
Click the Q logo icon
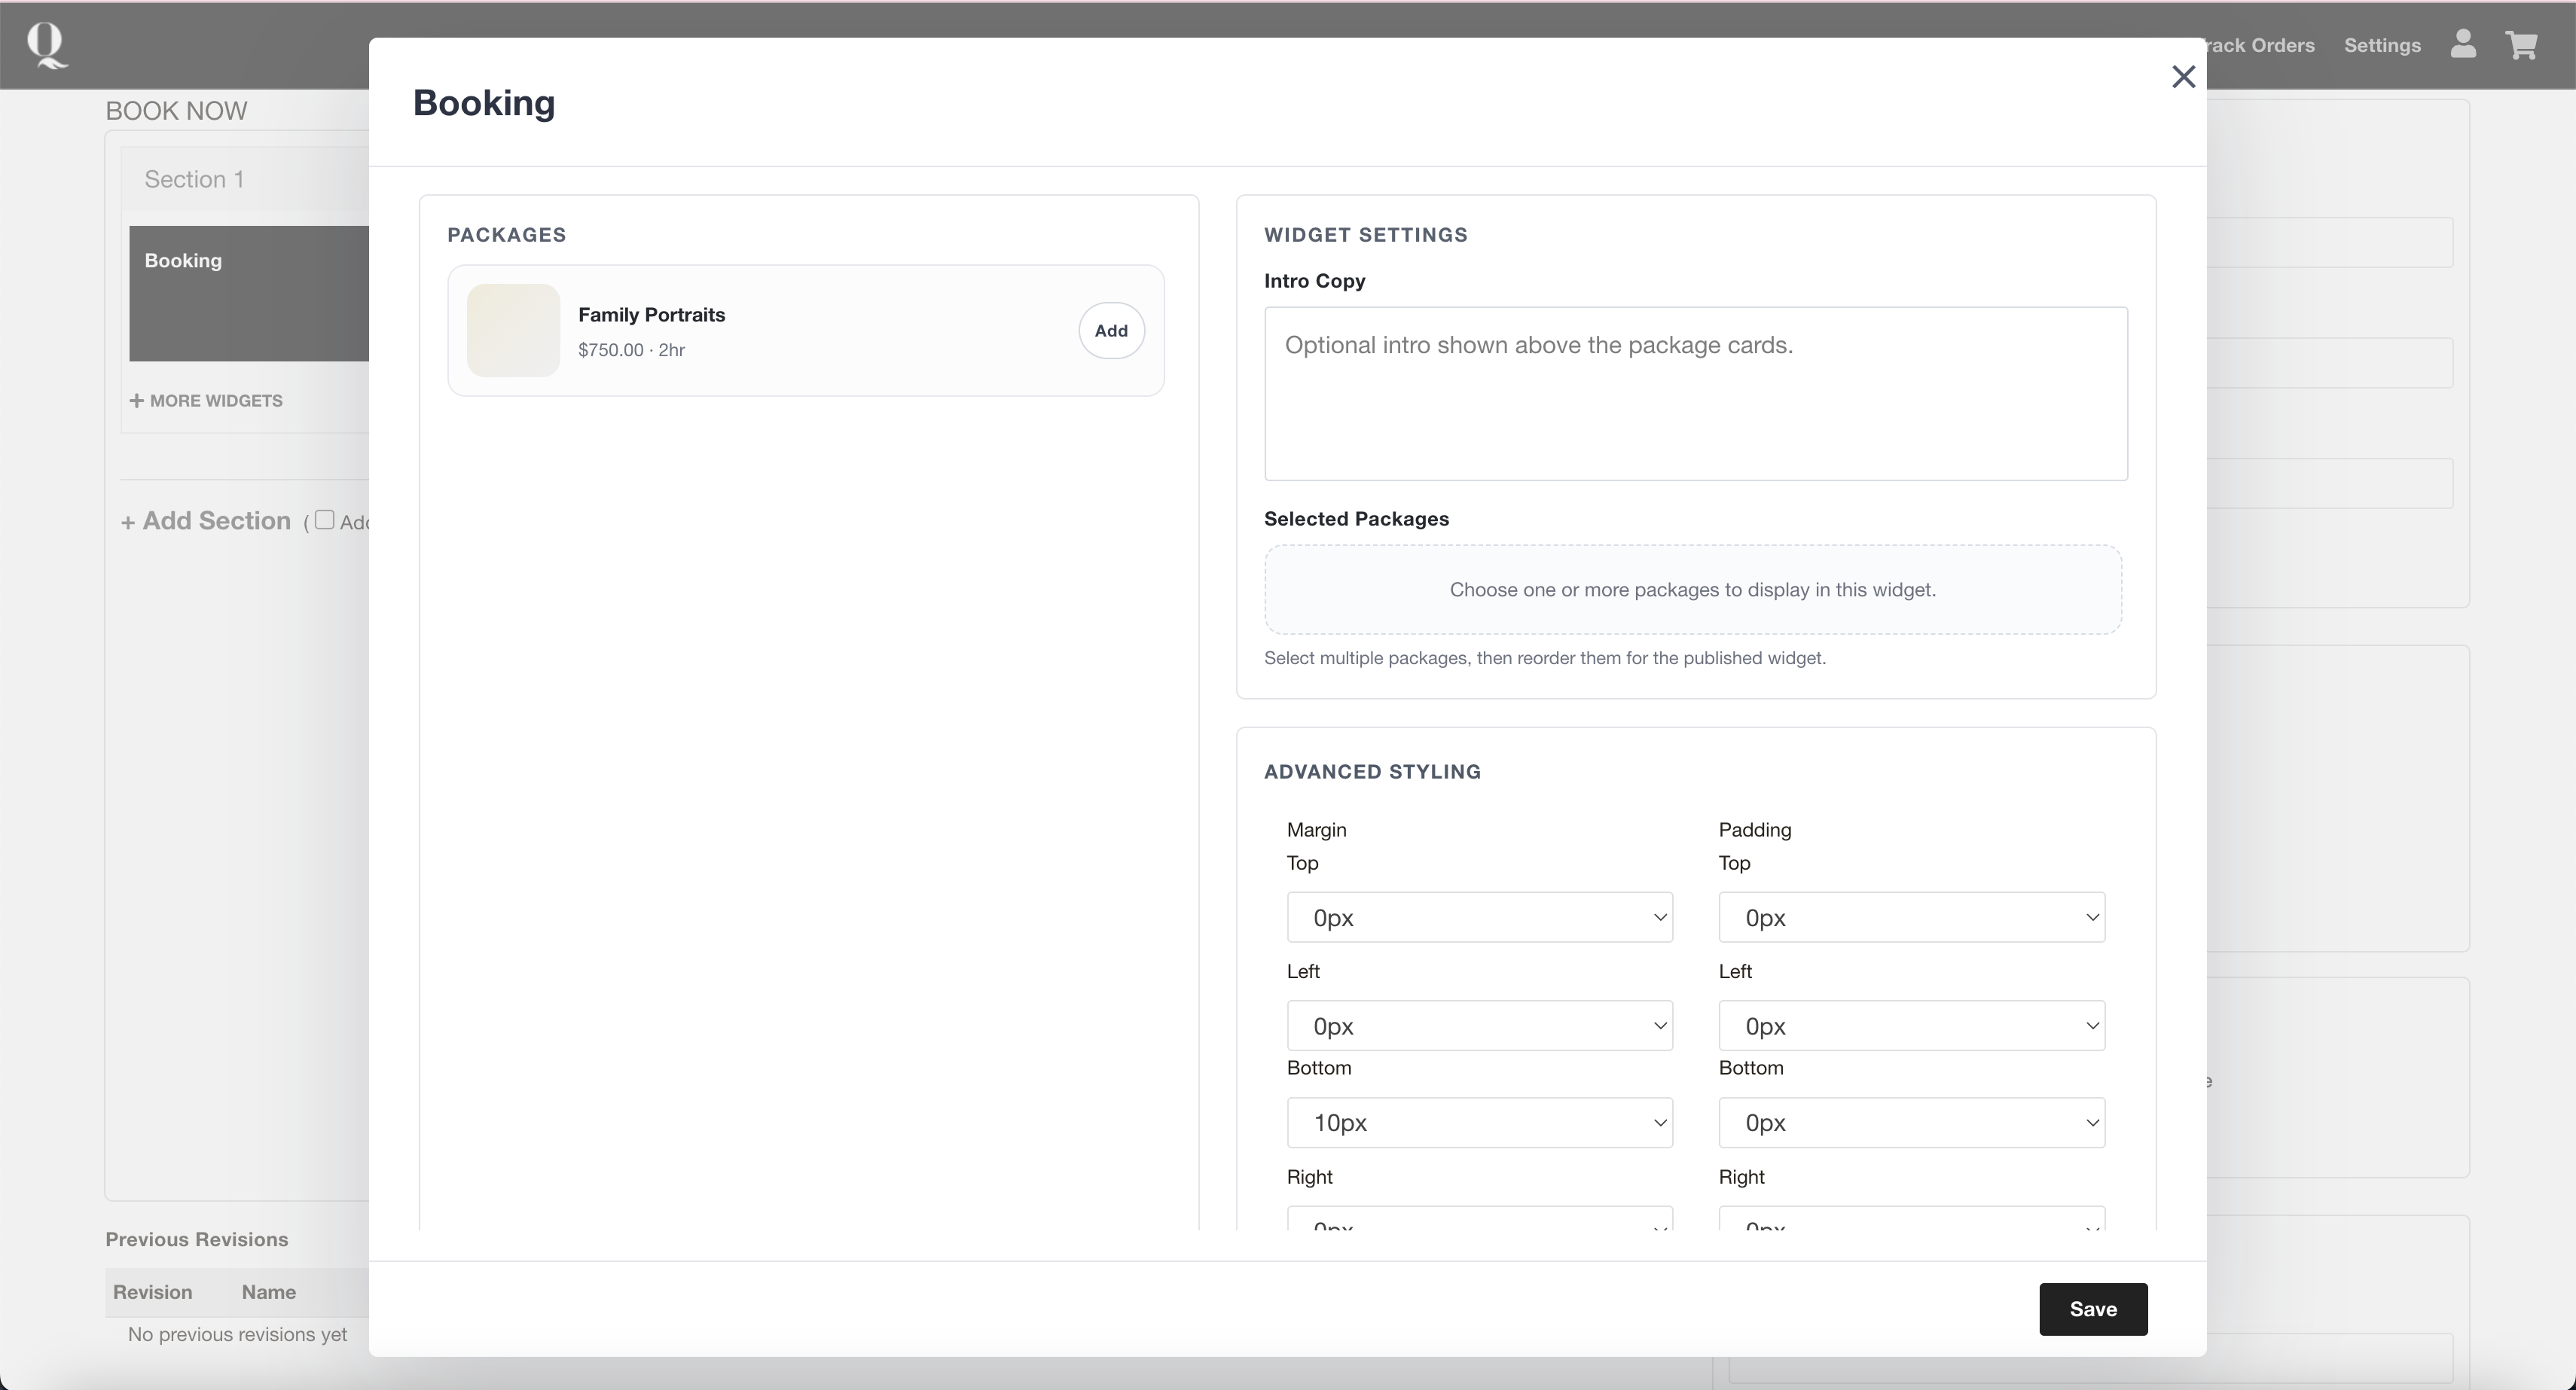[47, 46]
